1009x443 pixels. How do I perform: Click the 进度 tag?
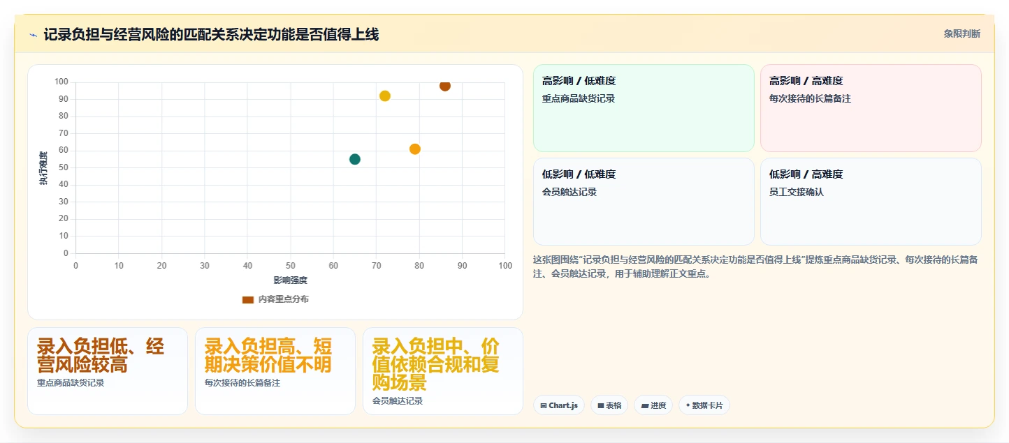pos(653,405)
